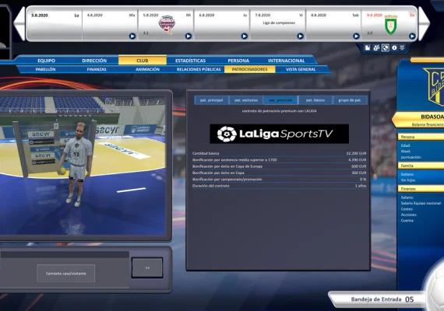Open the Estadísticas menu
Image resolution: width=444 pixels, height=311 pixels.
coord(190,61)
